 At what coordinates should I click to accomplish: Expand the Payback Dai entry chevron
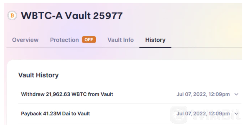point(236,114)
